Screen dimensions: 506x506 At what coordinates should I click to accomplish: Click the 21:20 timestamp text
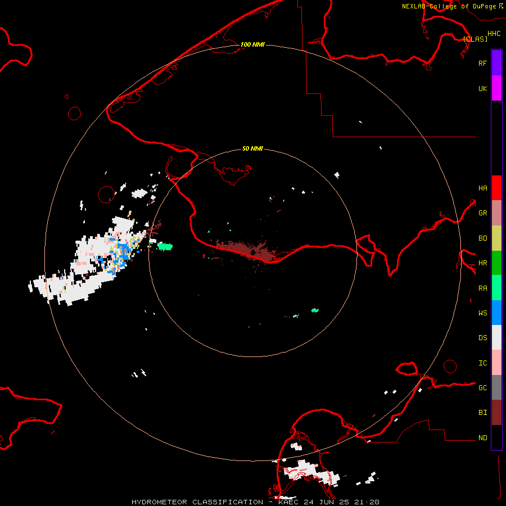368,502
